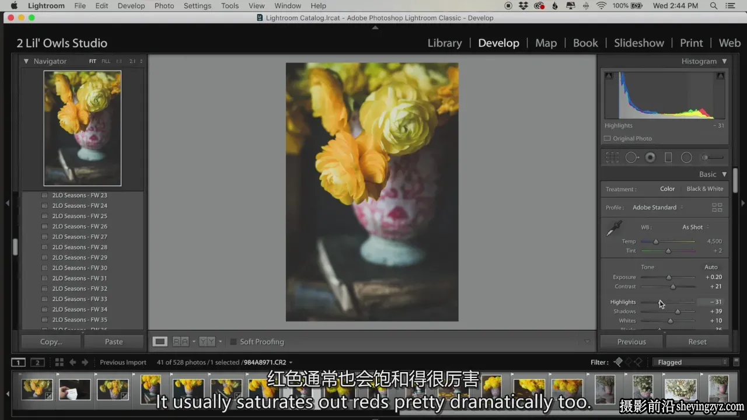This screenshot has height=420, width=747.
Task: Open the Settings menu
Action: point(197,6)
